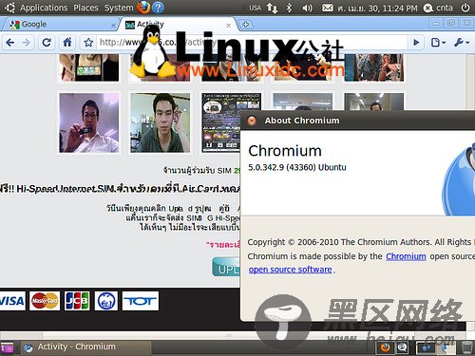This screenshot has height=356, width=475.
Task: Open the Places menu
Action: pyautogui.click(x=85, y=8)
